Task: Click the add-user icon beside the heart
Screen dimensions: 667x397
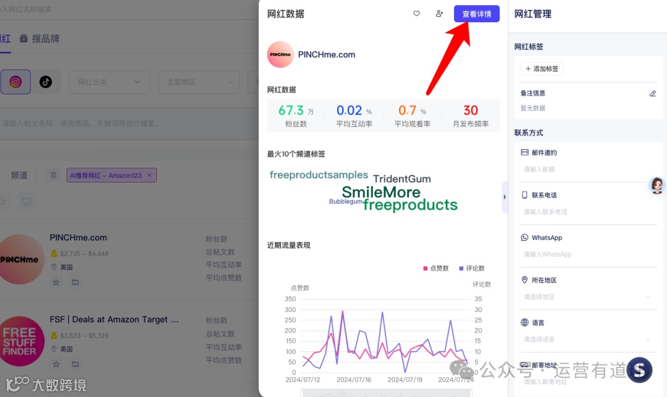Action: coord(440,14)
